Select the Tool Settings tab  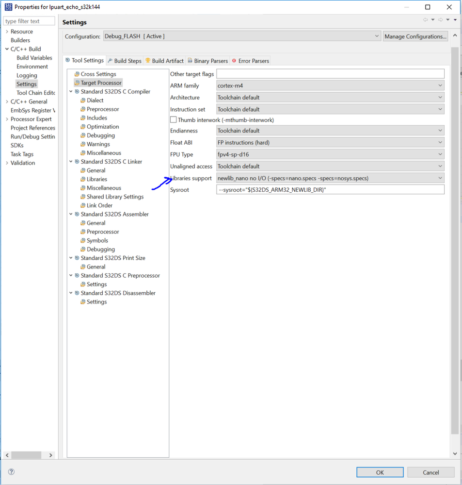tap(85, 60)
